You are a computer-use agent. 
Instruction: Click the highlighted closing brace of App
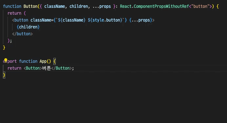[4, 75]
